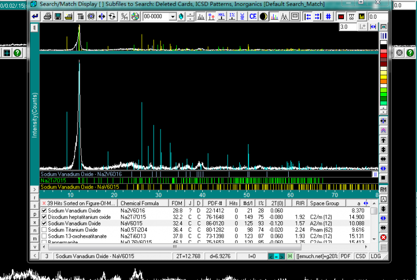
Task: Click the blue return arrow icon
Action: 35,17
